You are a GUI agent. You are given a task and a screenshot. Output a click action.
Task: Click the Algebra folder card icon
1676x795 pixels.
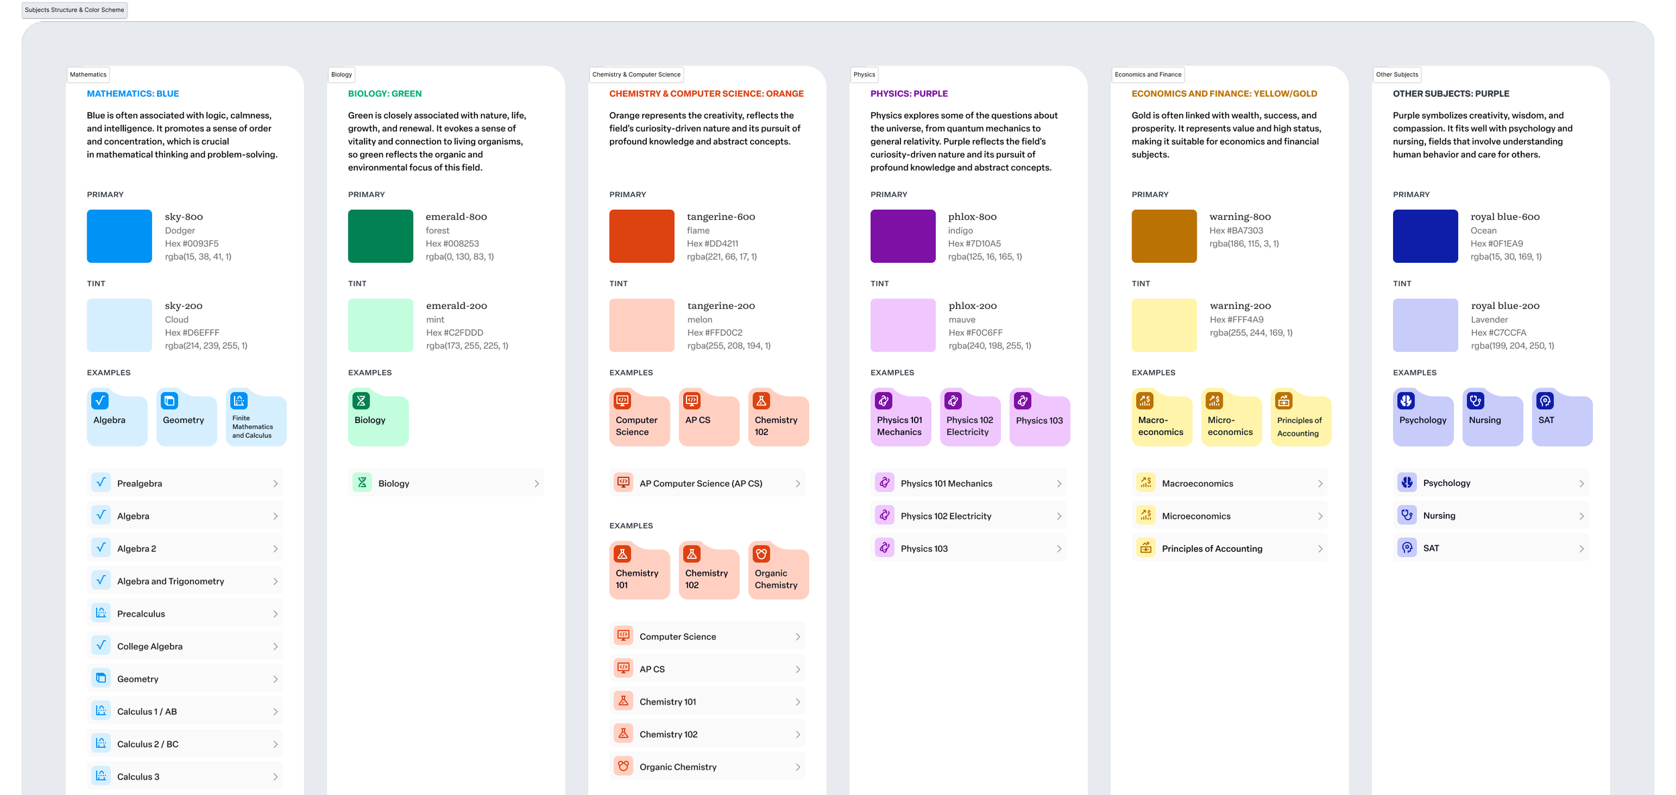(100, 401)
